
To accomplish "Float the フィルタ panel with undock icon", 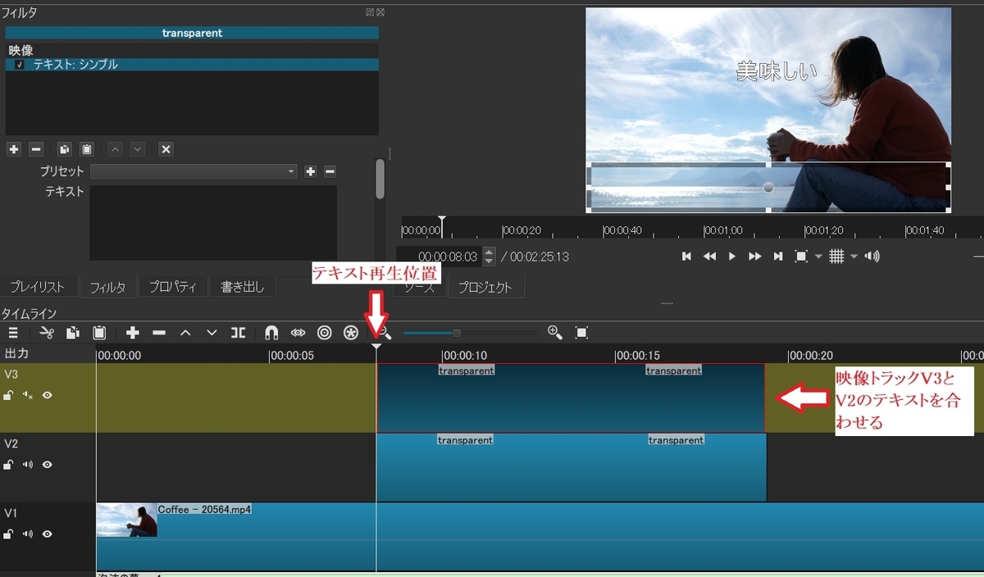I will coord(371,12).
